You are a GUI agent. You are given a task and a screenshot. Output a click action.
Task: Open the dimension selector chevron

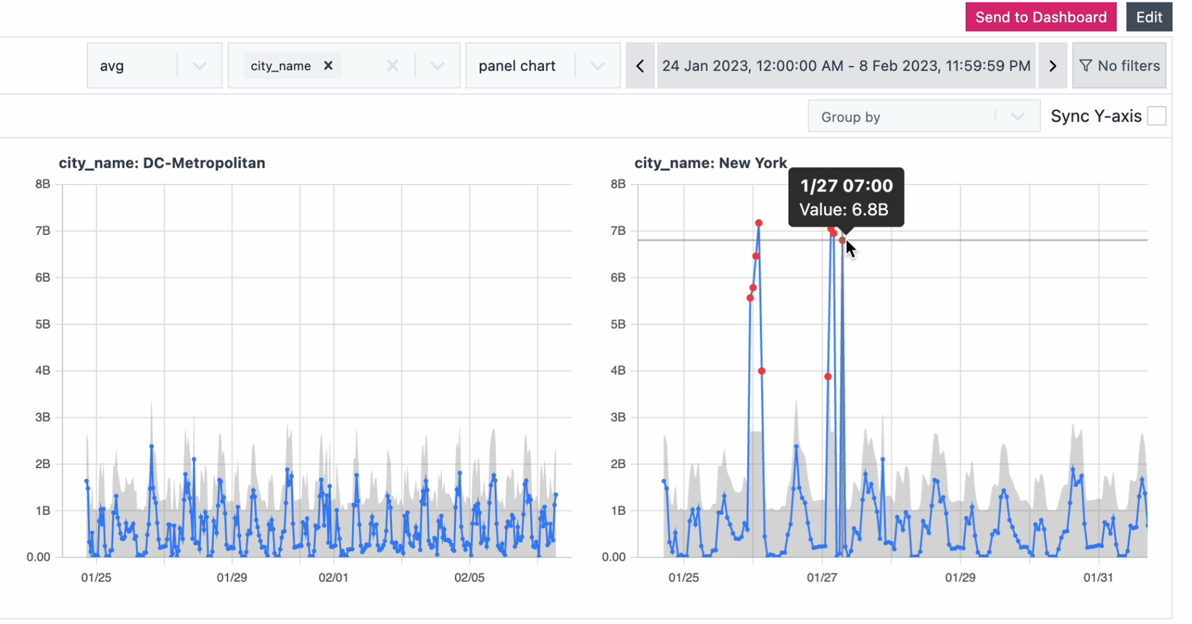[x=437, y=66]
